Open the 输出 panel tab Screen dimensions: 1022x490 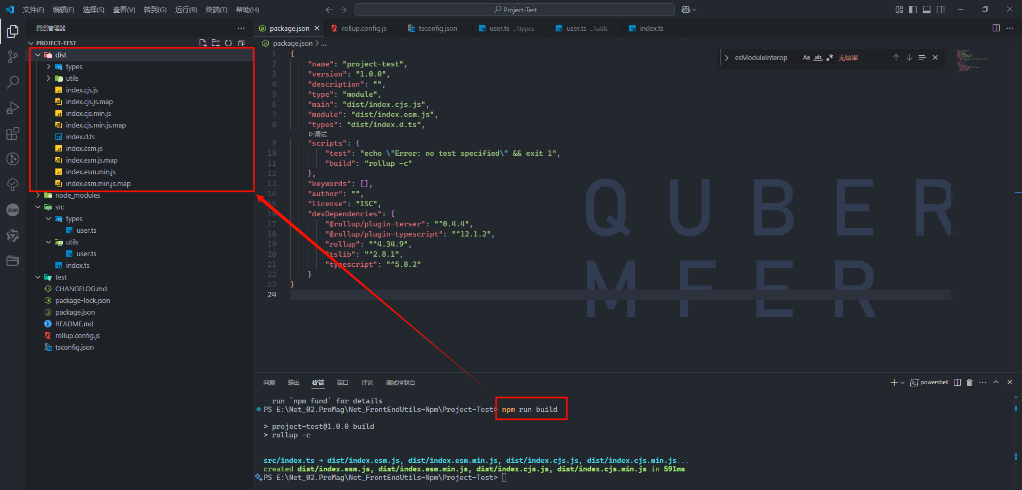tap(294, 383)
